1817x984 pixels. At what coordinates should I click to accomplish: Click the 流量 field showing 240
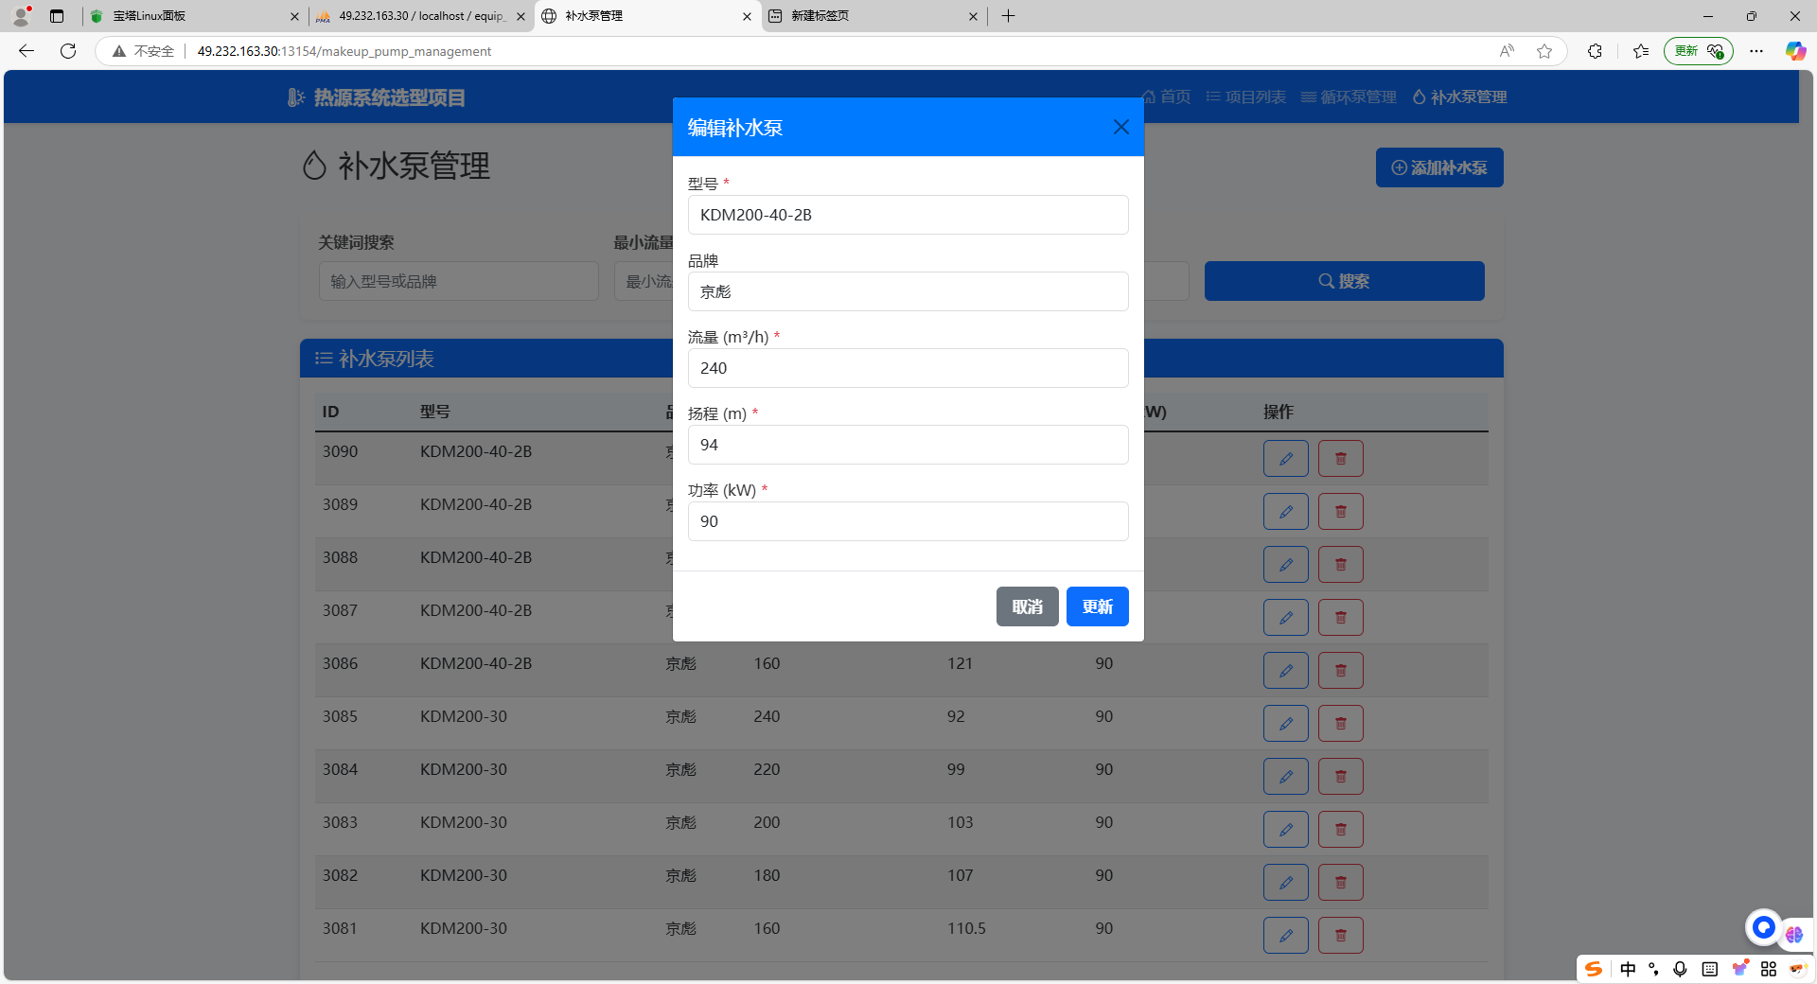[908, 368]
